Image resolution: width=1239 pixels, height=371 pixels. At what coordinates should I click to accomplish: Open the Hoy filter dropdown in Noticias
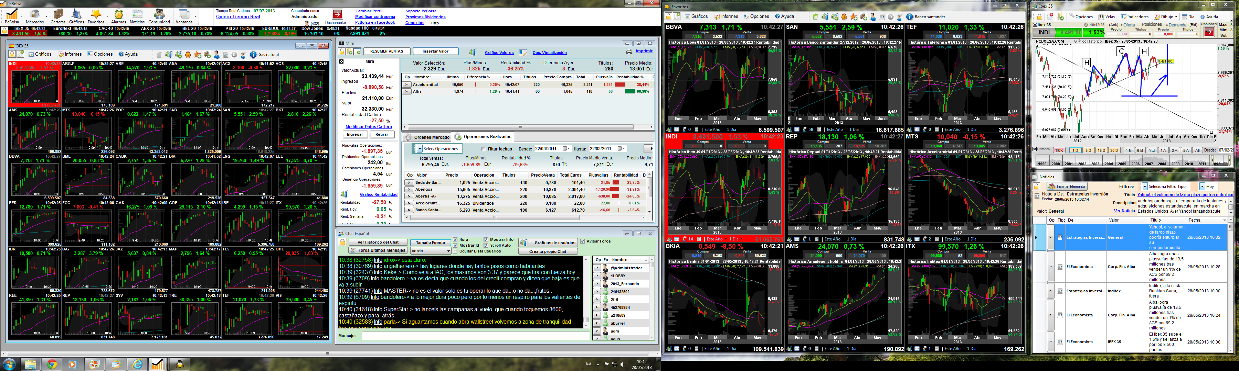[1202, 186]
